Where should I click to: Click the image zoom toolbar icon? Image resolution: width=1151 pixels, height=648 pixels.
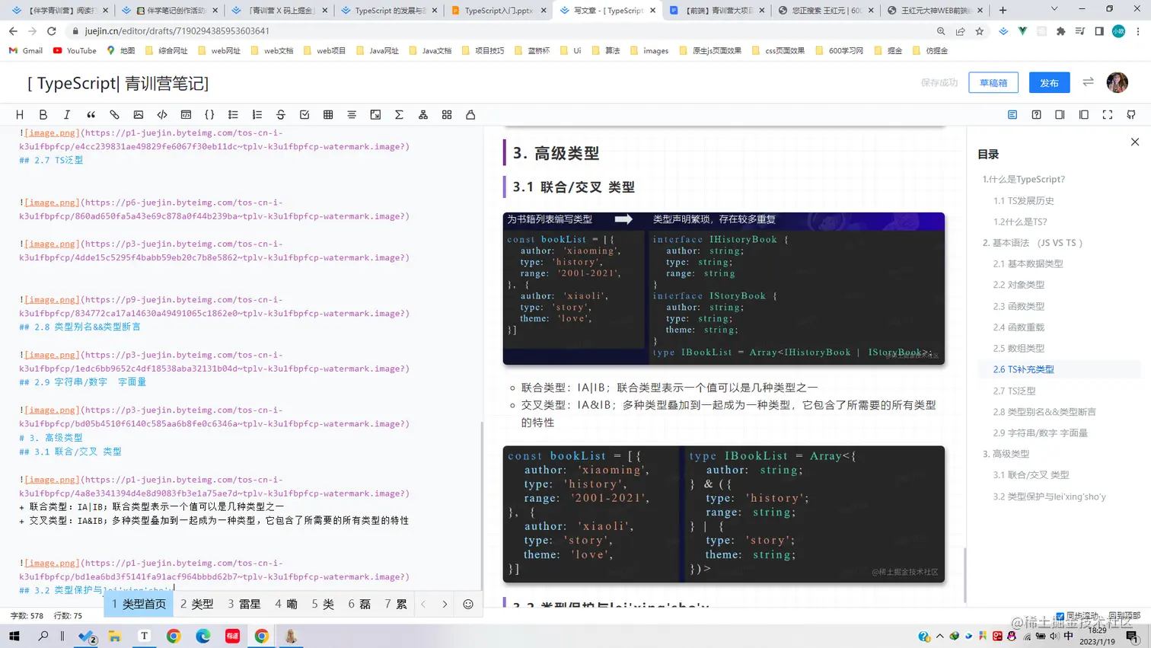click(375, 115)
